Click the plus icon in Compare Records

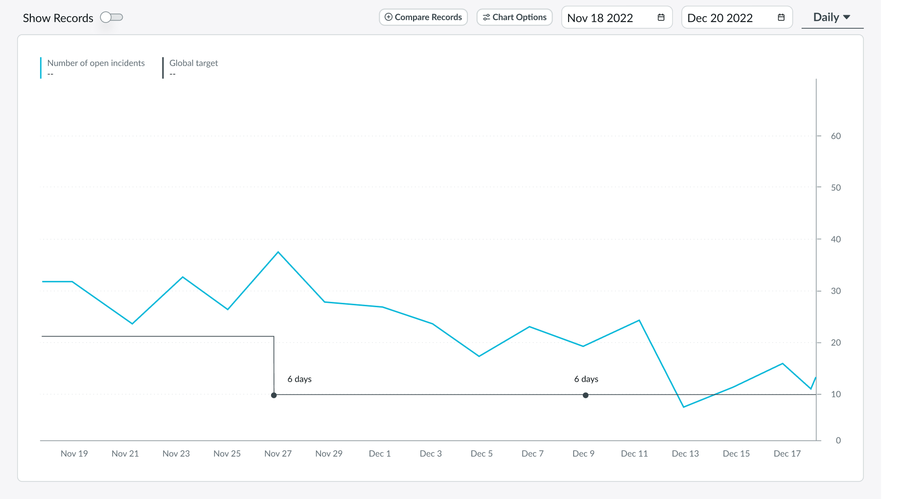(388, 17)
